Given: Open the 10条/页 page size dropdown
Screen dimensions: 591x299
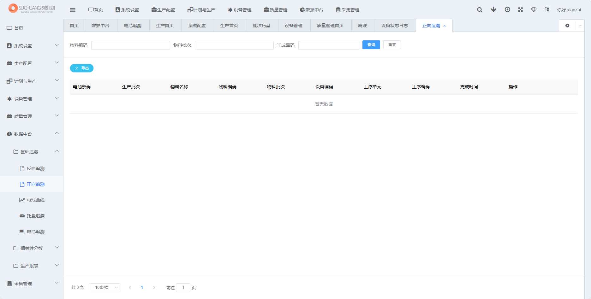Looking at the screenshot, I should (104, 288).
